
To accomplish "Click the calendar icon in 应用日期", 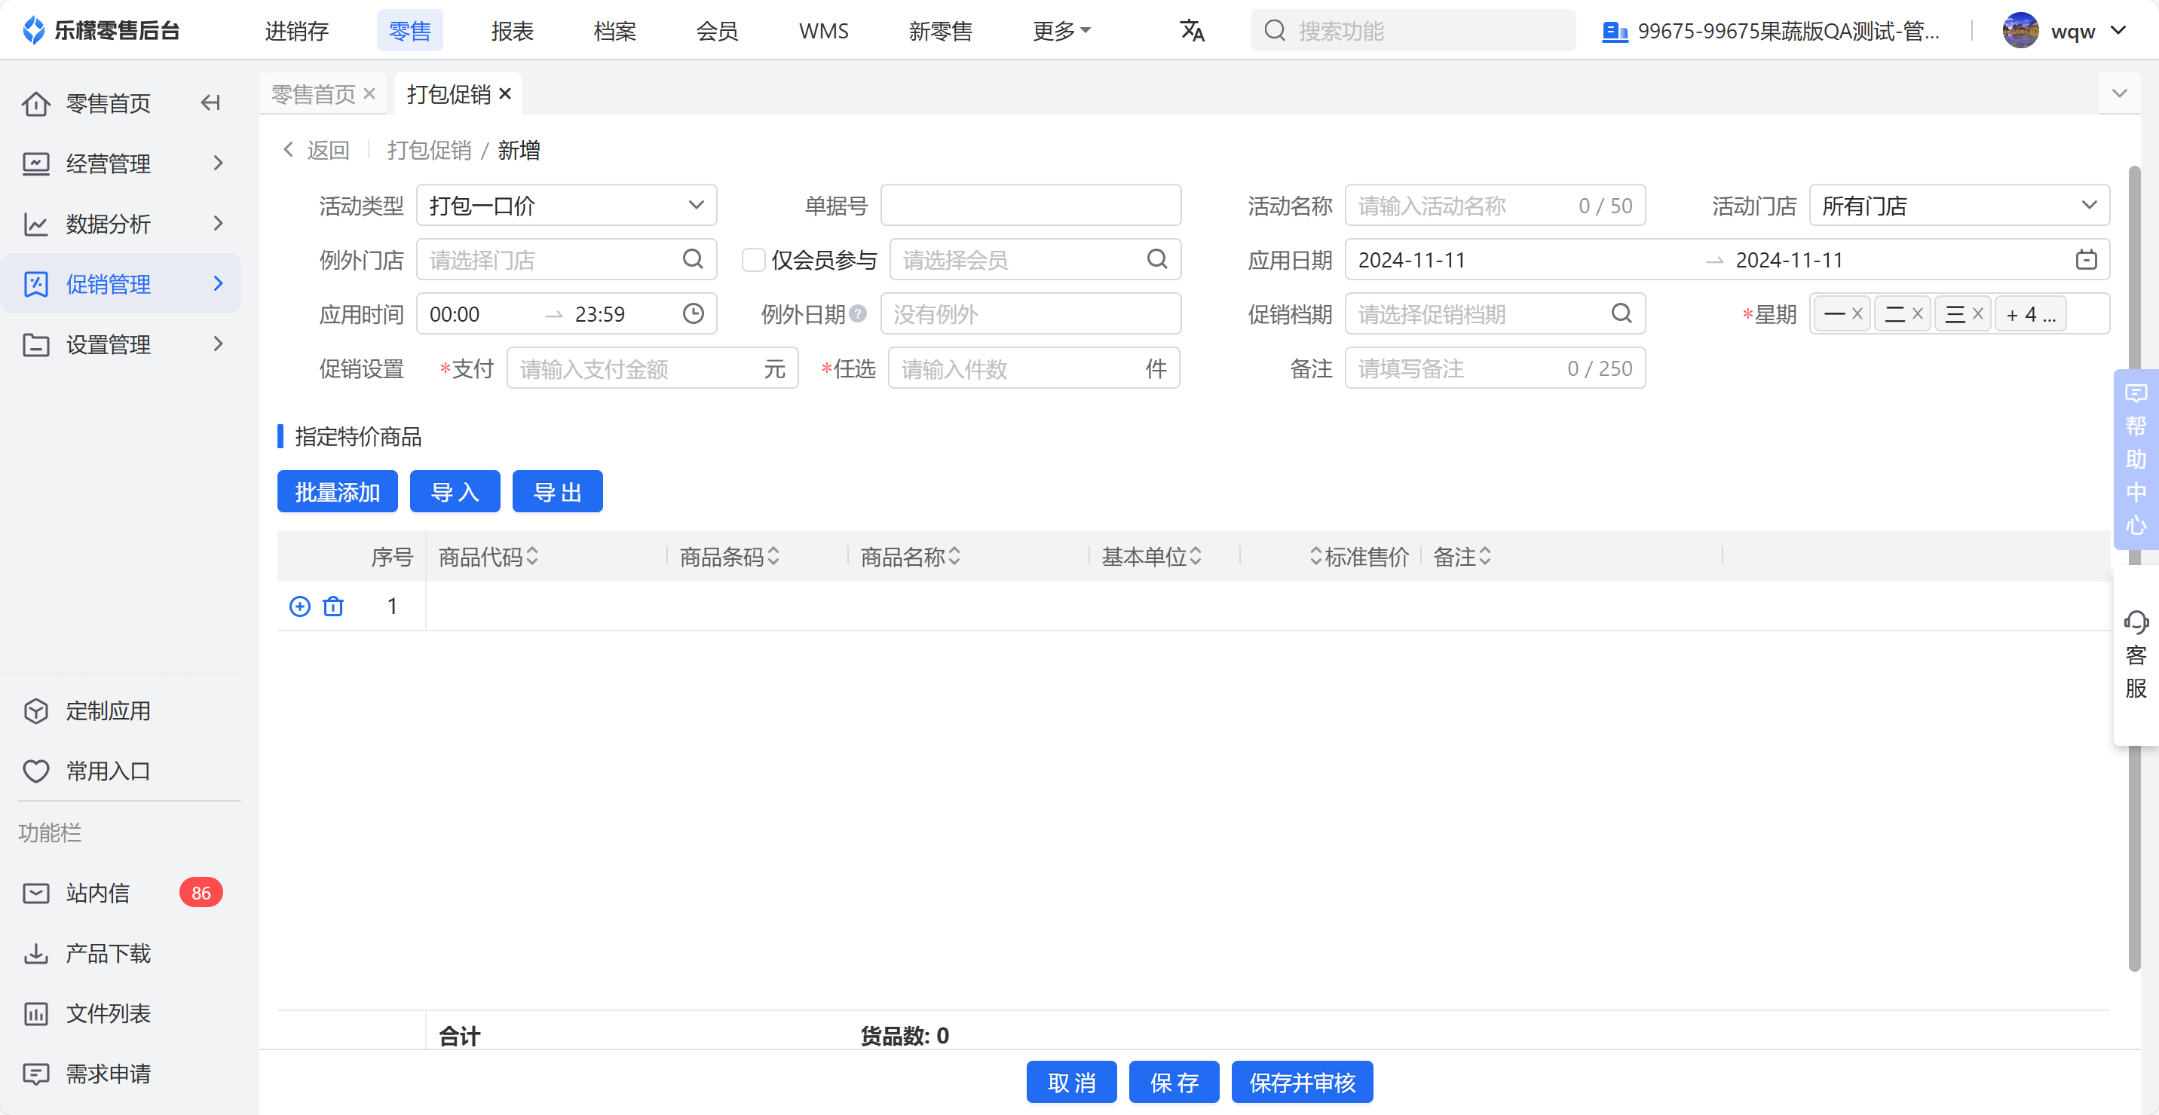I will click(2086, 260).
